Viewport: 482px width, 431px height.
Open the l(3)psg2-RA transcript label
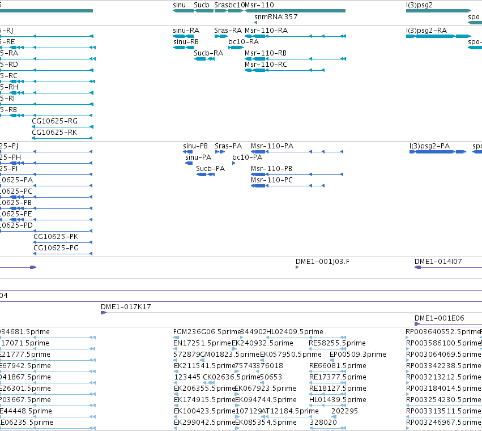(x=426, y=31)
